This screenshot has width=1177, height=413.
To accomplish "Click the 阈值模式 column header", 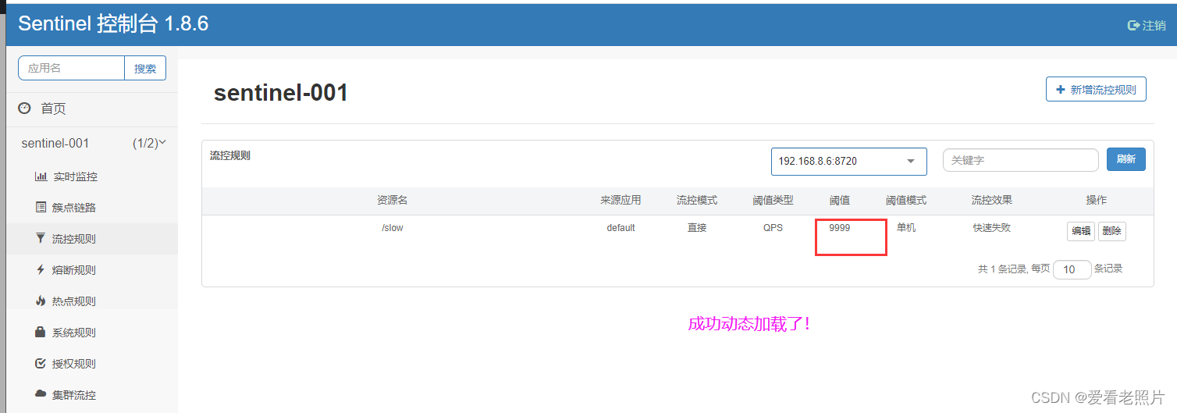I will [906, 201].
